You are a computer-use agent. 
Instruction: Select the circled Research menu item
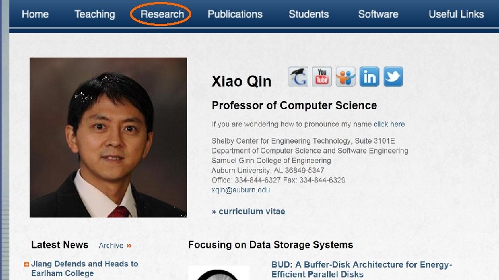click(x=162, y=14)
